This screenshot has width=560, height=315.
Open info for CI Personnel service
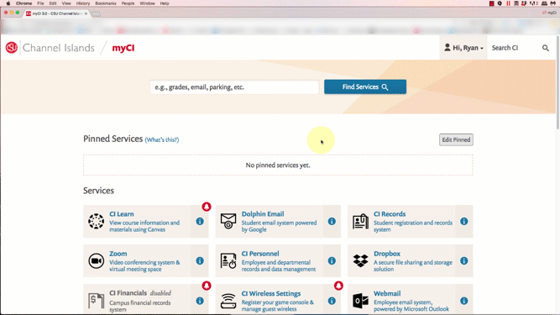pyautogui.click(x=332, y=261)
